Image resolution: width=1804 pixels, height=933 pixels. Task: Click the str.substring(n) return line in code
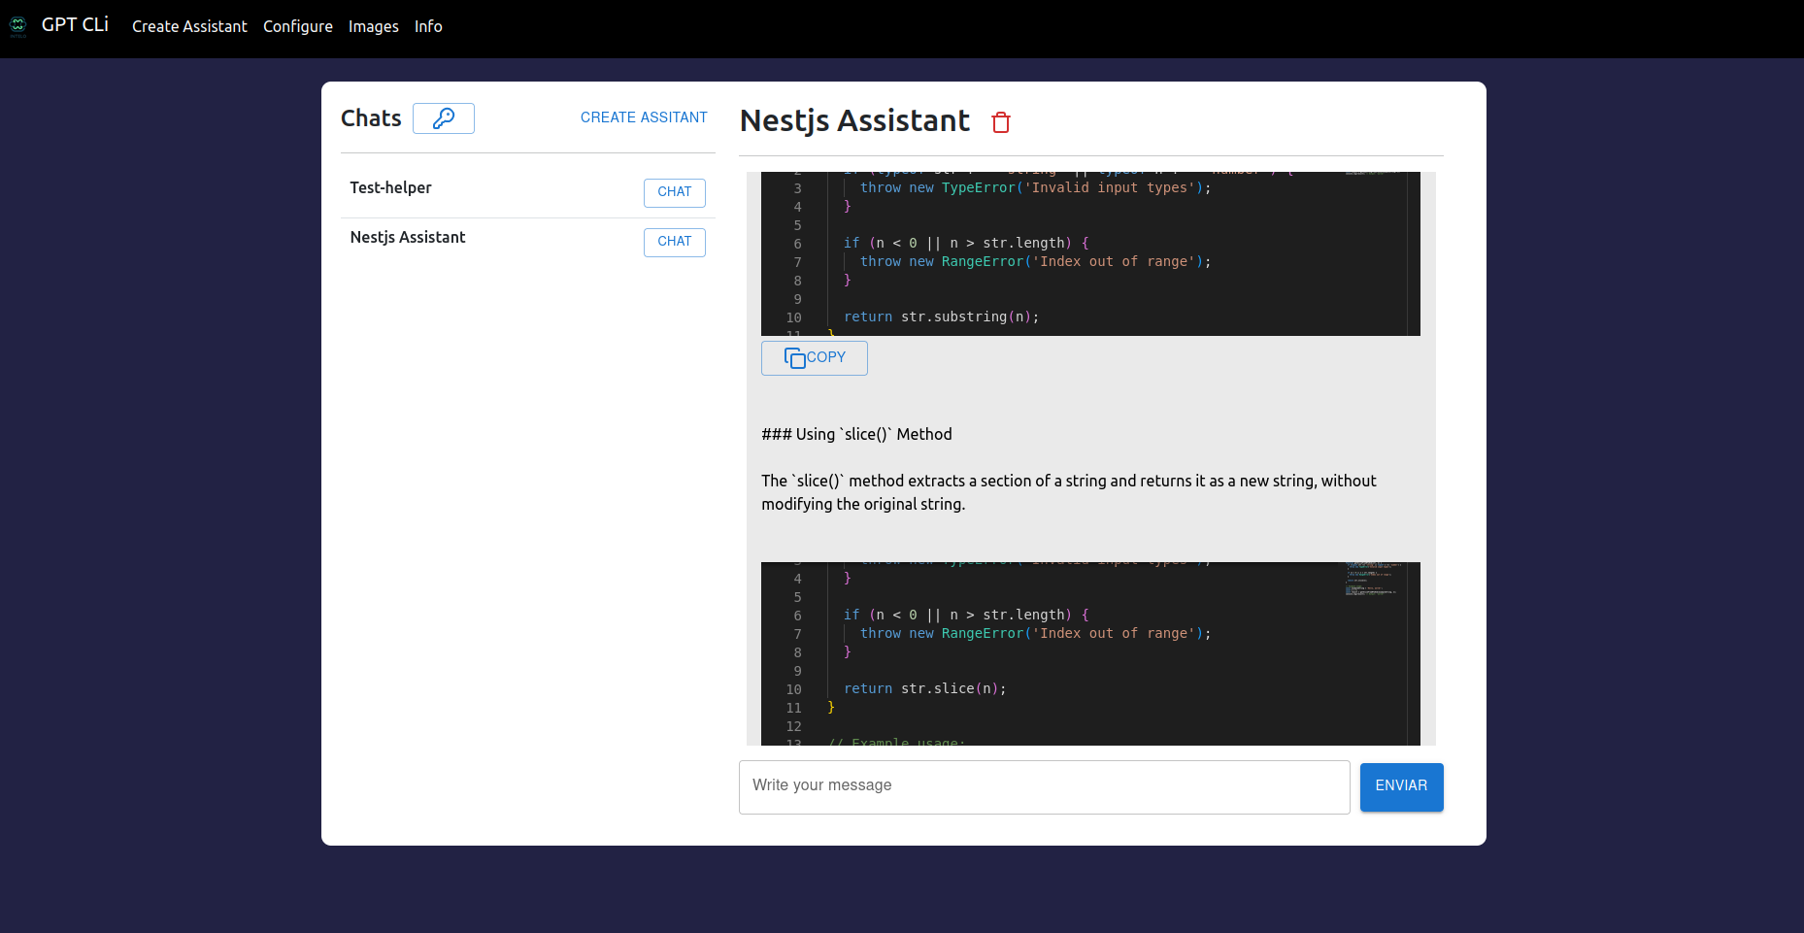click(941, 317)
